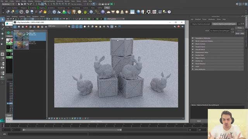This screenshot has width=248, height=139.
Task: Expand Render Stats section
Action: click(x=217, y=55)
